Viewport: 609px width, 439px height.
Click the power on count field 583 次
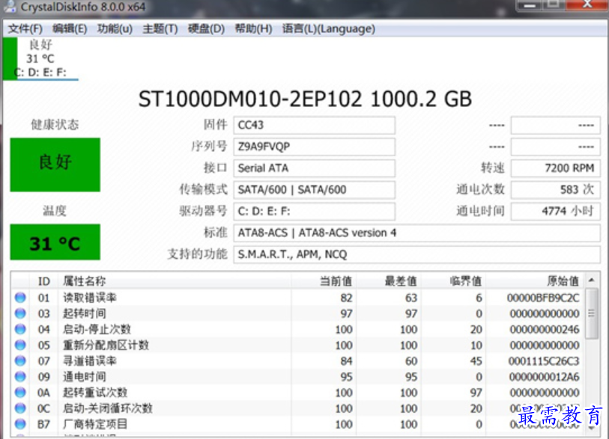point(555,190)
